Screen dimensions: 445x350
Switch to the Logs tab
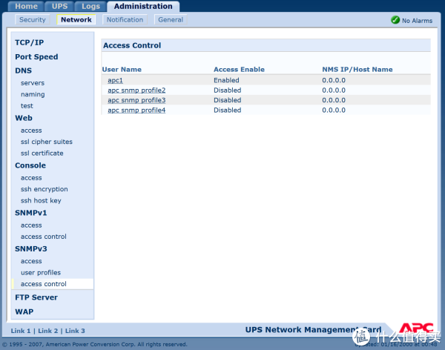point(90,6)
